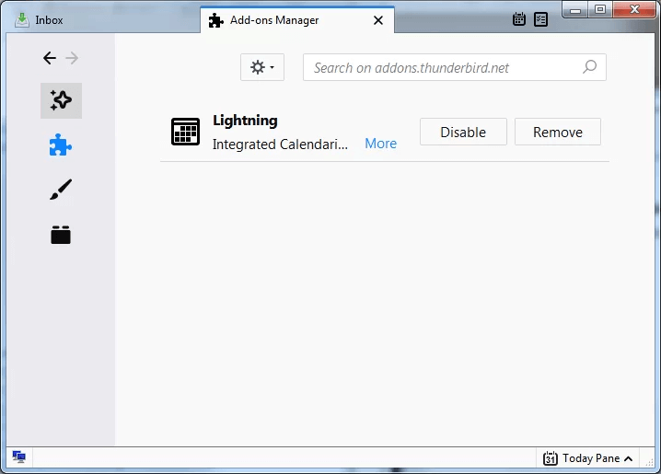
Task: Open the Calendar tab icon
Action: click(519, 19)
